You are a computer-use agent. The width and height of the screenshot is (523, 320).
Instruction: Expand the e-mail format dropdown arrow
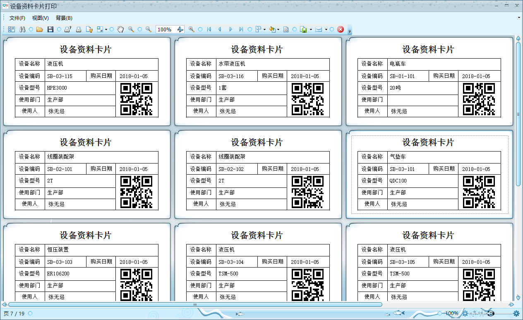[326, 29]
